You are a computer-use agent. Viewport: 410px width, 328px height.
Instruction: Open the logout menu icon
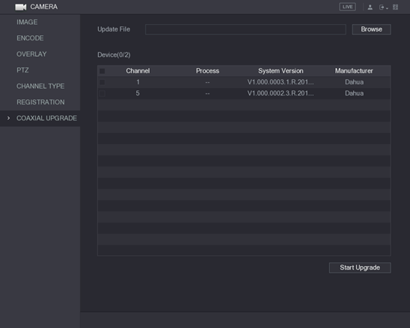382,7
